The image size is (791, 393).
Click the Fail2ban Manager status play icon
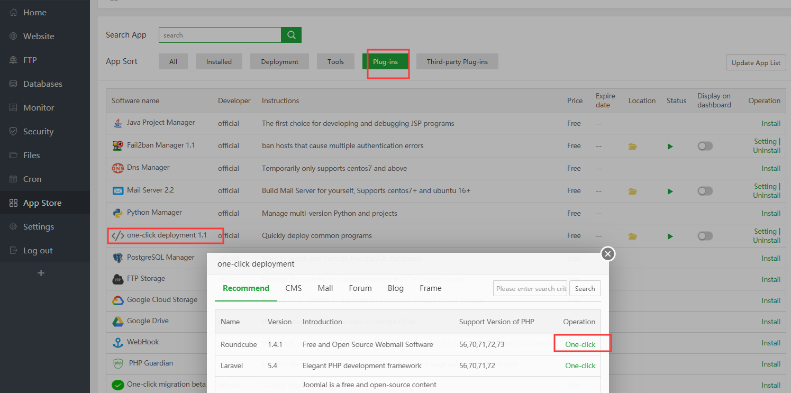670,147
